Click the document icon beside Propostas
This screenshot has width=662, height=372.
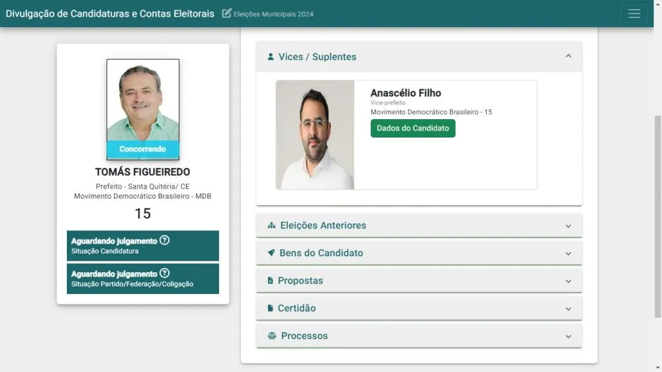point(270,281)
